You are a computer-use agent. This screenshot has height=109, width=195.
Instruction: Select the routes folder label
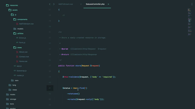point(12,94)
